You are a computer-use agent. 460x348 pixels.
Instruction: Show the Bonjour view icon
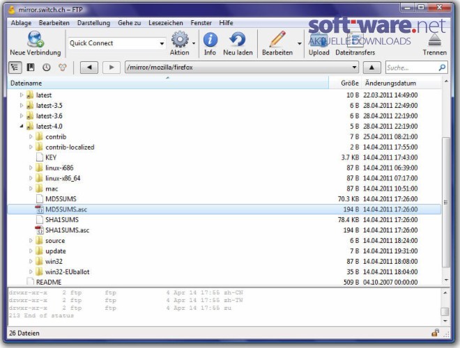pos(62,68)
